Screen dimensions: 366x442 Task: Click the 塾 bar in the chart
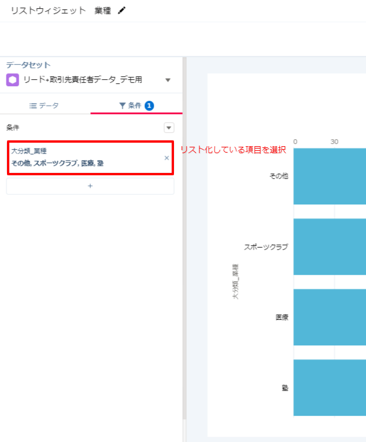coord(329,387)
